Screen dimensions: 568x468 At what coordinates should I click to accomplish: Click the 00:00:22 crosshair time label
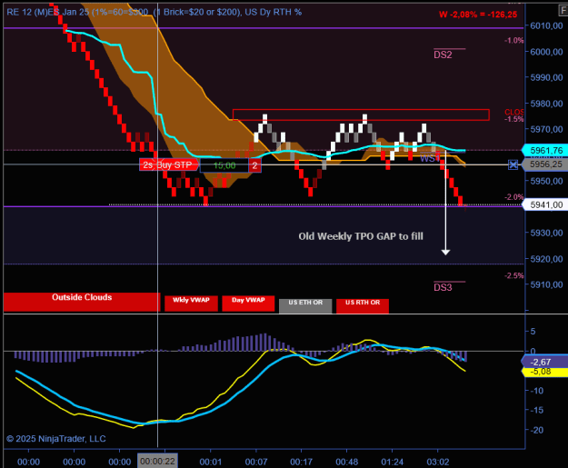(x=157, y=461)
